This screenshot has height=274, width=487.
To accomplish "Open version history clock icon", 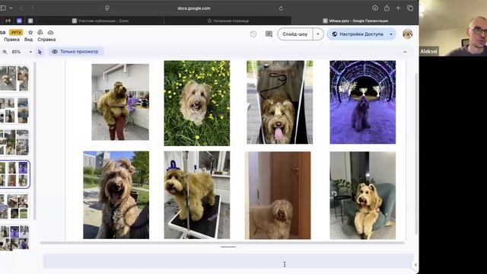I will coord(253,34).
